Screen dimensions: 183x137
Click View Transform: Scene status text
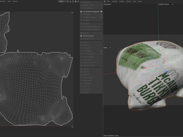[111, 135]
